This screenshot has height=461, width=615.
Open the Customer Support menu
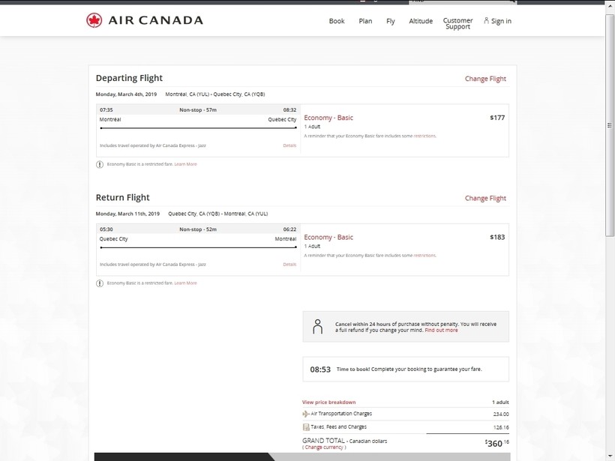pyautogui.click(x=457, y=24)
